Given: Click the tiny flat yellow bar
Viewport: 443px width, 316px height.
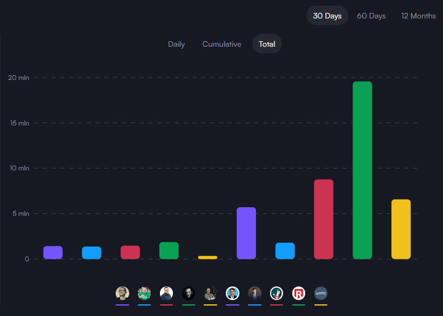Looking at the screenshot, I should (208, 257).
